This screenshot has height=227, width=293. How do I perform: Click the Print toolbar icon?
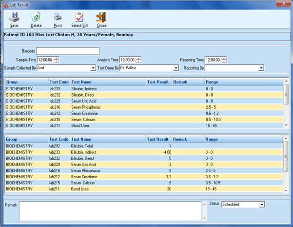58,18
